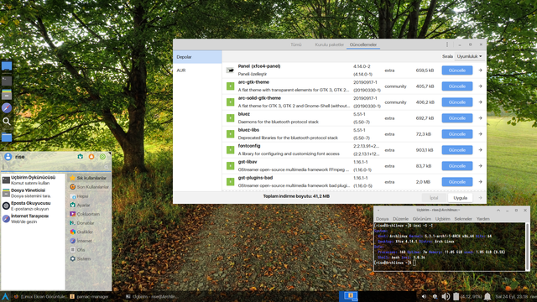Viewport: 537px width, 302px height.
Task: Click Güncelle for bluez package
Action: (x=456, y=118)
